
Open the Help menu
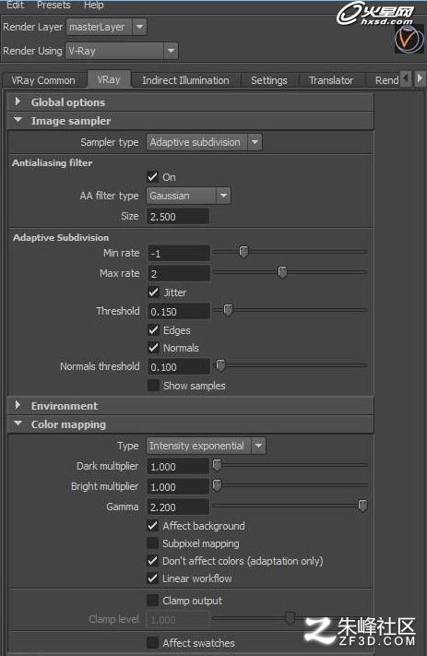[93, 5]
